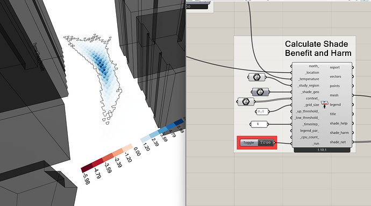Click the legend swatch labeled -3.59

(108, 157)
